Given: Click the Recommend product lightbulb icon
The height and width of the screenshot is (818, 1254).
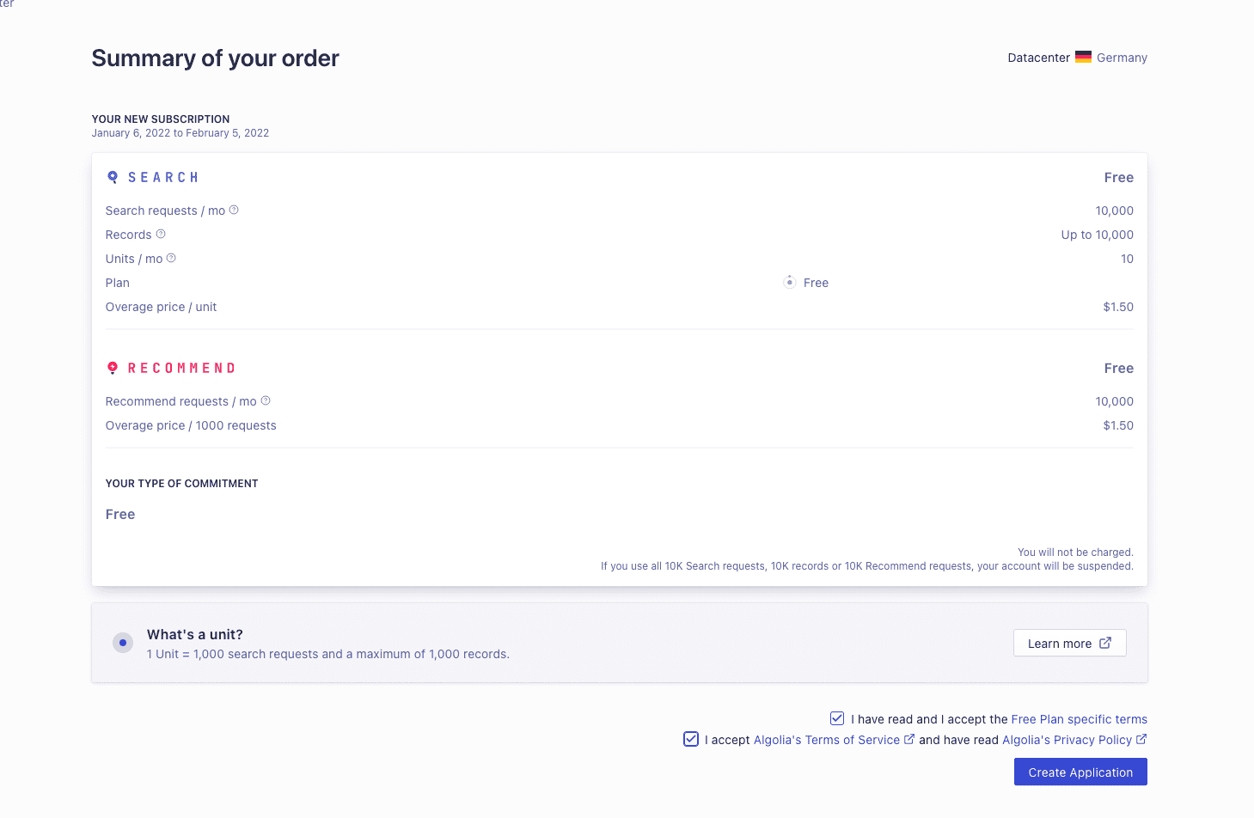Looking at the screenshot, I should [x=113, y=368].
